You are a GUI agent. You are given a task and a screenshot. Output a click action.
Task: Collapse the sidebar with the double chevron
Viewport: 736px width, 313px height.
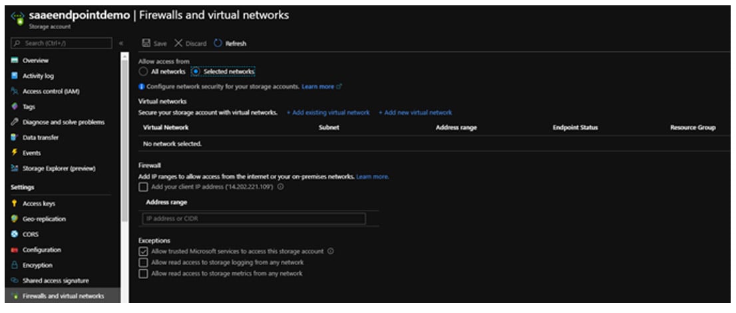(x=121, y=44)
